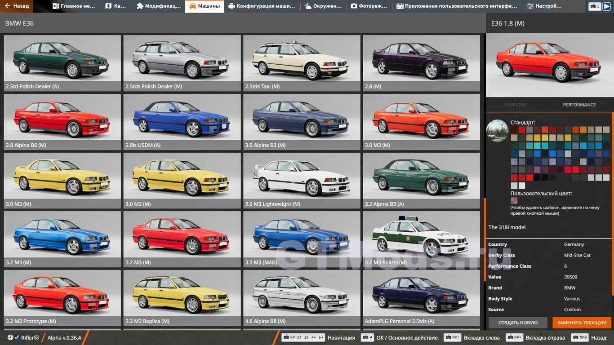614x345 pixels.
Task: Select the 2.5tds Polish Dealer (M) wagon
Action: [x=182, y=63]
